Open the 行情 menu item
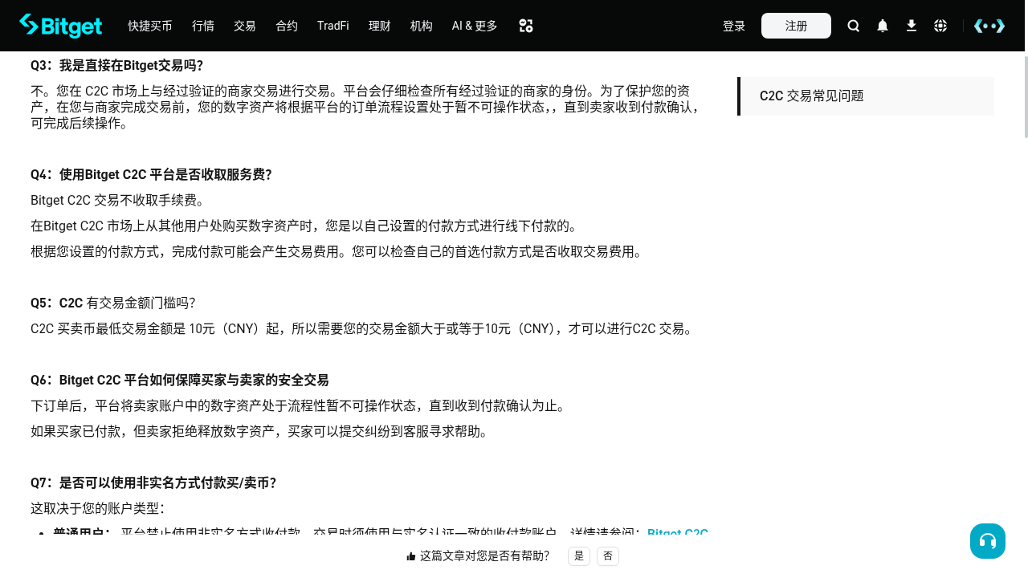 203,26
